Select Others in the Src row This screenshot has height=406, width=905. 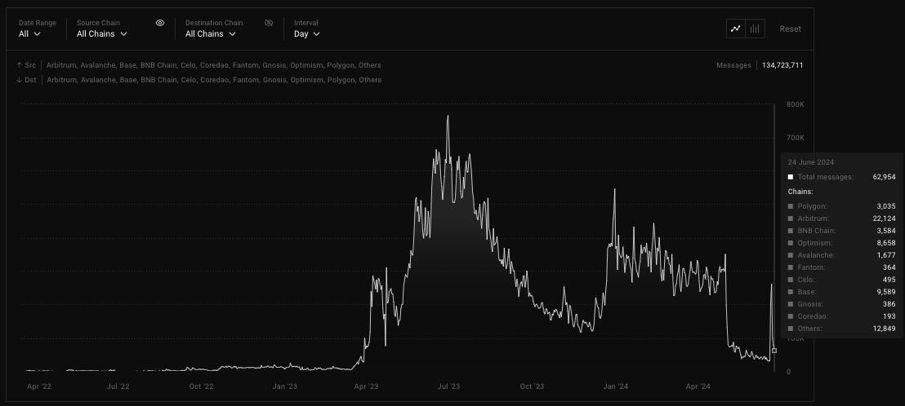(x=369, y=65)
